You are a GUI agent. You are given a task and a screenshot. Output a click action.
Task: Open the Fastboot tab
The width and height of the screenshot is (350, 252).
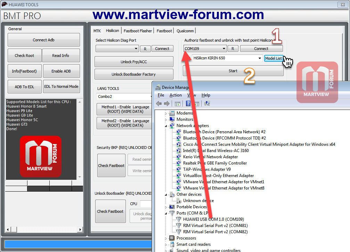(x=164, y=31)
